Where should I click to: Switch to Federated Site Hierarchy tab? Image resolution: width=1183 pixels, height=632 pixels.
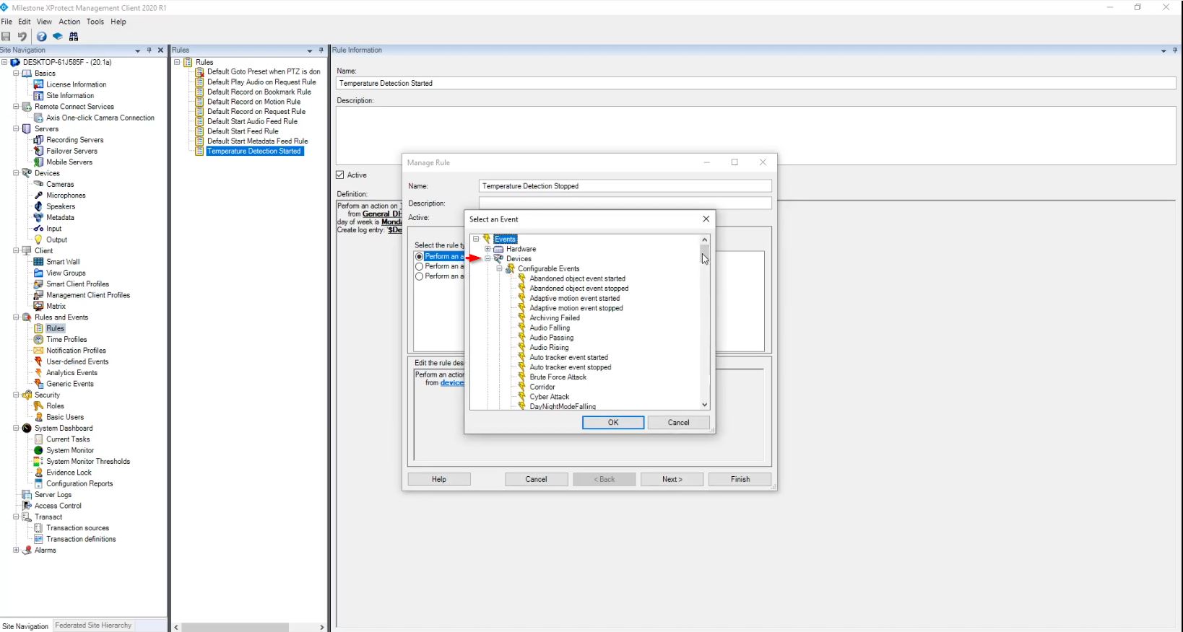(93, 626)
